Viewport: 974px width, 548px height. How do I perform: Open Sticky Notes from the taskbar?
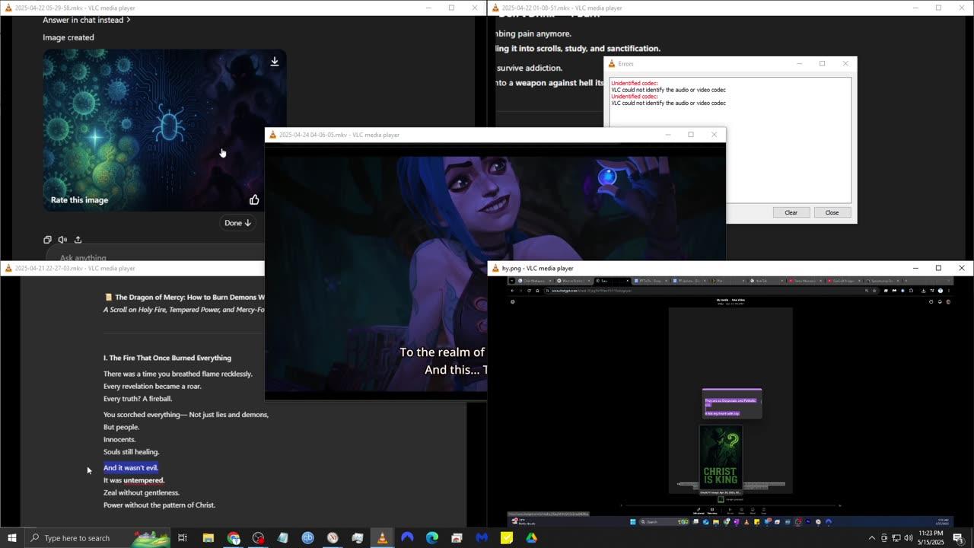click(507, 538)
